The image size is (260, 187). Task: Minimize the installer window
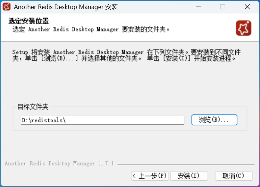tap(199, 7)
